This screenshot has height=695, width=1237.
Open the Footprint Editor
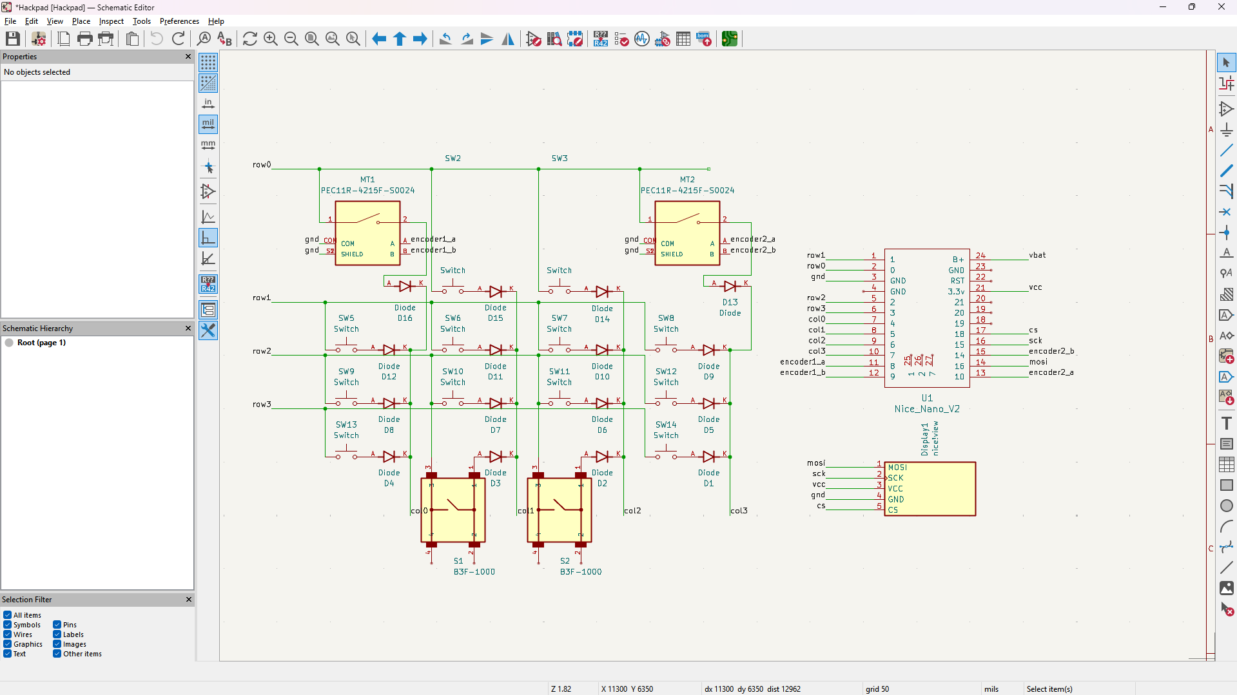pyautogui.click(x=575, y=39)
